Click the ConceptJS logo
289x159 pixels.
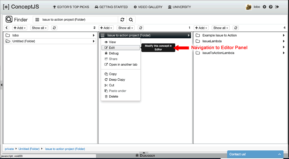point(21,7)
